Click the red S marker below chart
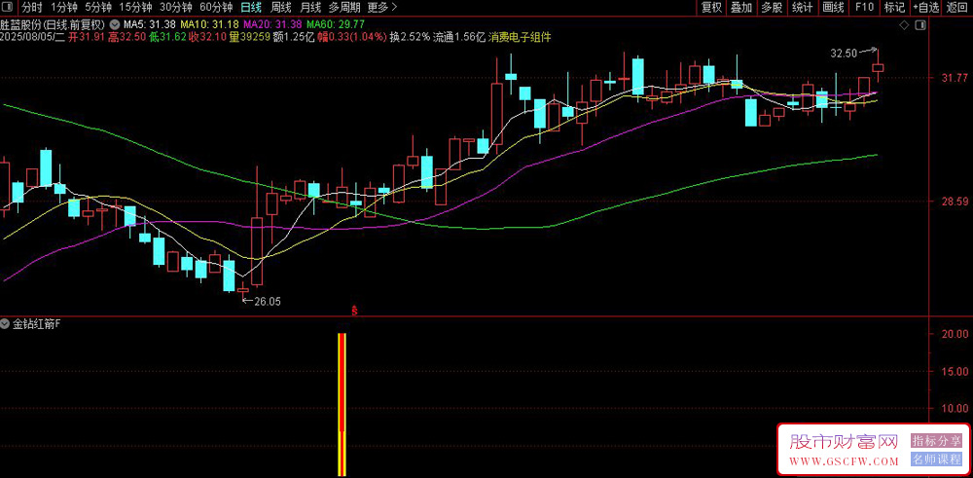This screenshot has height=478, width=973. coord(355,310)
